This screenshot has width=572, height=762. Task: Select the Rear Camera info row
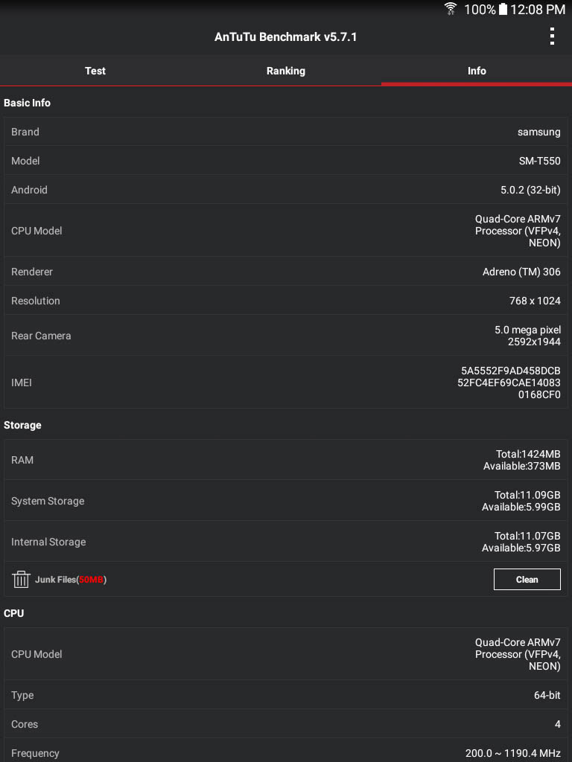(286, 336)
